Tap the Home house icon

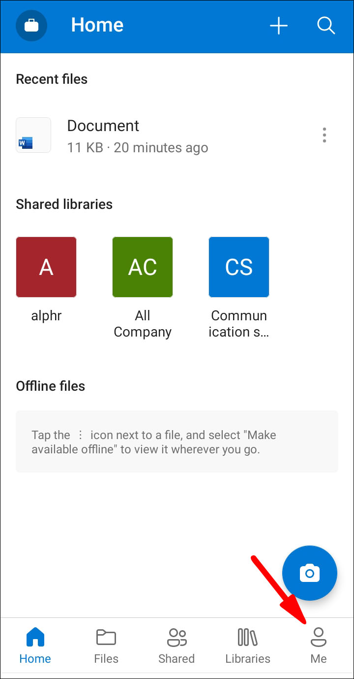click(35, 638)
